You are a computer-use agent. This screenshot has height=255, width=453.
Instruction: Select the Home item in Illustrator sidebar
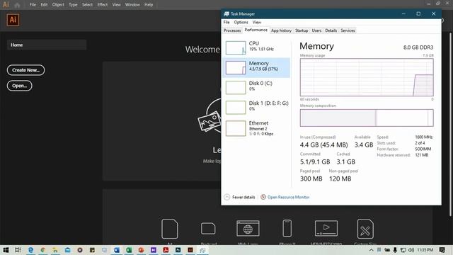coord(47,45)
